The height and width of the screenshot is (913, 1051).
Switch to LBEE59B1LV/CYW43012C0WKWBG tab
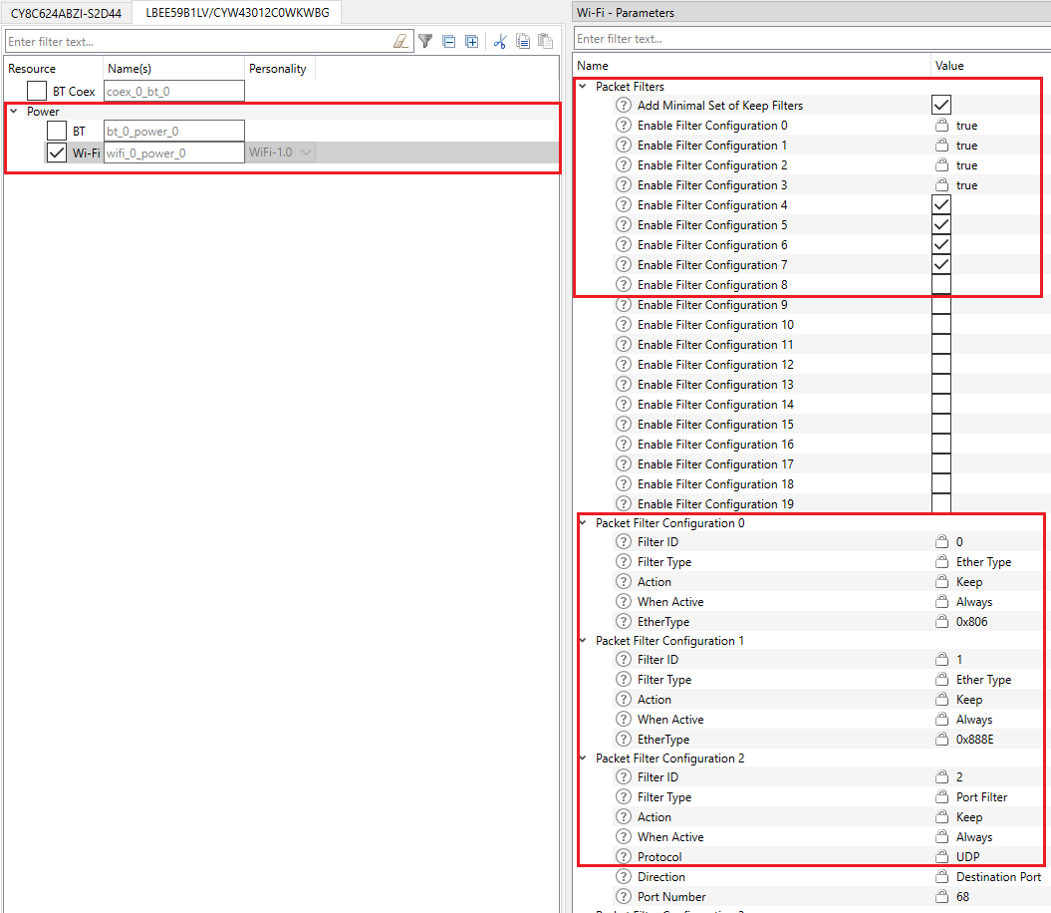pyautogui.click(x=237, y=13)
